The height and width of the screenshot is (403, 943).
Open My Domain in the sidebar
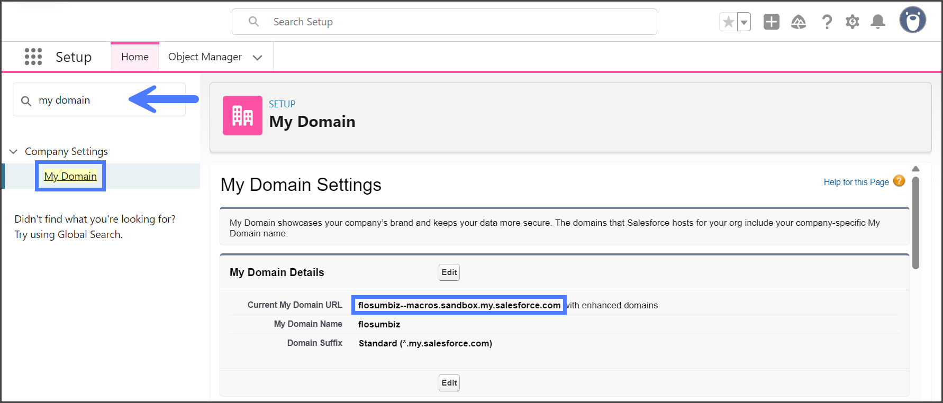[70, 176]
